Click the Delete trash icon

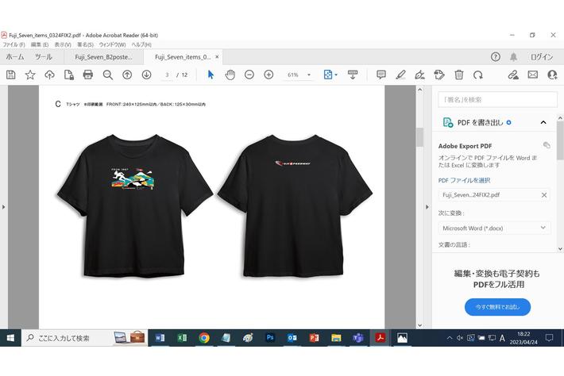(458, 75)
